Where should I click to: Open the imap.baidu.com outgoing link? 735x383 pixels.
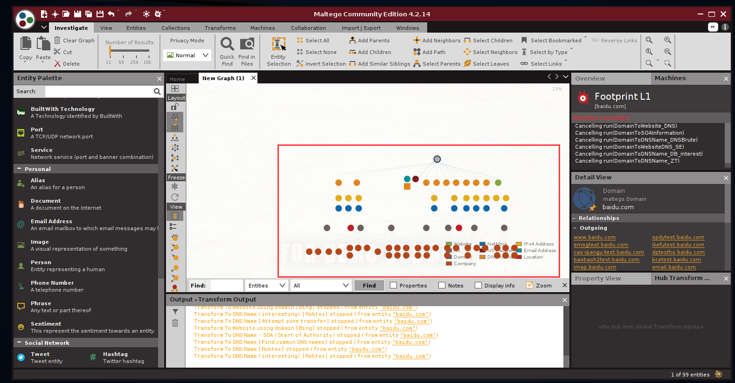tap(595, 267)
